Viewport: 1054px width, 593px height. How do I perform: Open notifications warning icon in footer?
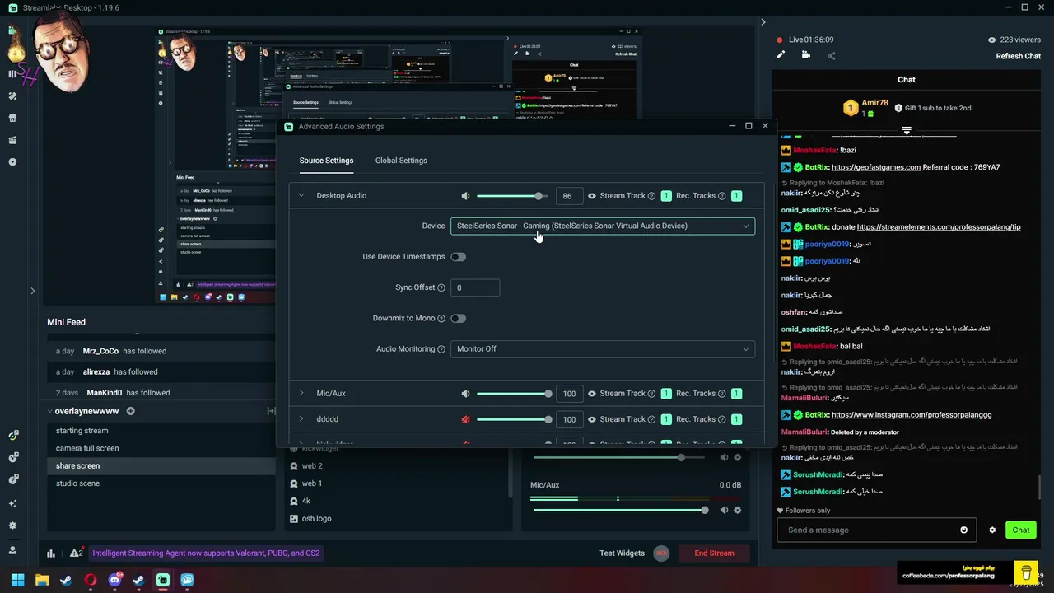click(x=76, y=553)
